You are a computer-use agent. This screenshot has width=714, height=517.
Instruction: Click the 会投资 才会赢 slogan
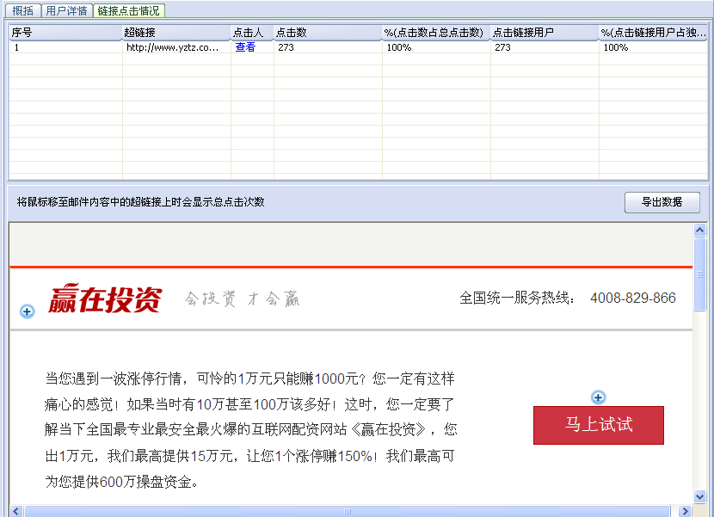click(x=243, y=299)
